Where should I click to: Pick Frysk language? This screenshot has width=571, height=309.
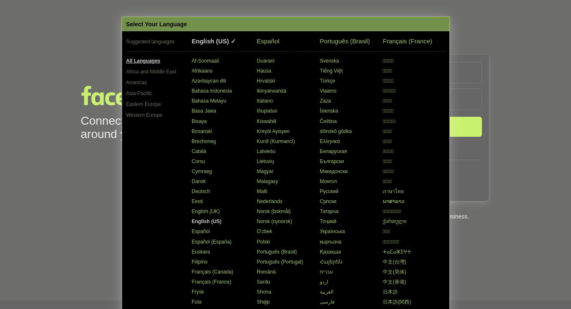point(198,292)
